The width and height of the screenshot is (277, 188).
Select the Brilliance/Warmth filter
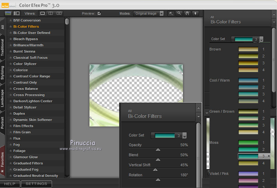[28, 45]
